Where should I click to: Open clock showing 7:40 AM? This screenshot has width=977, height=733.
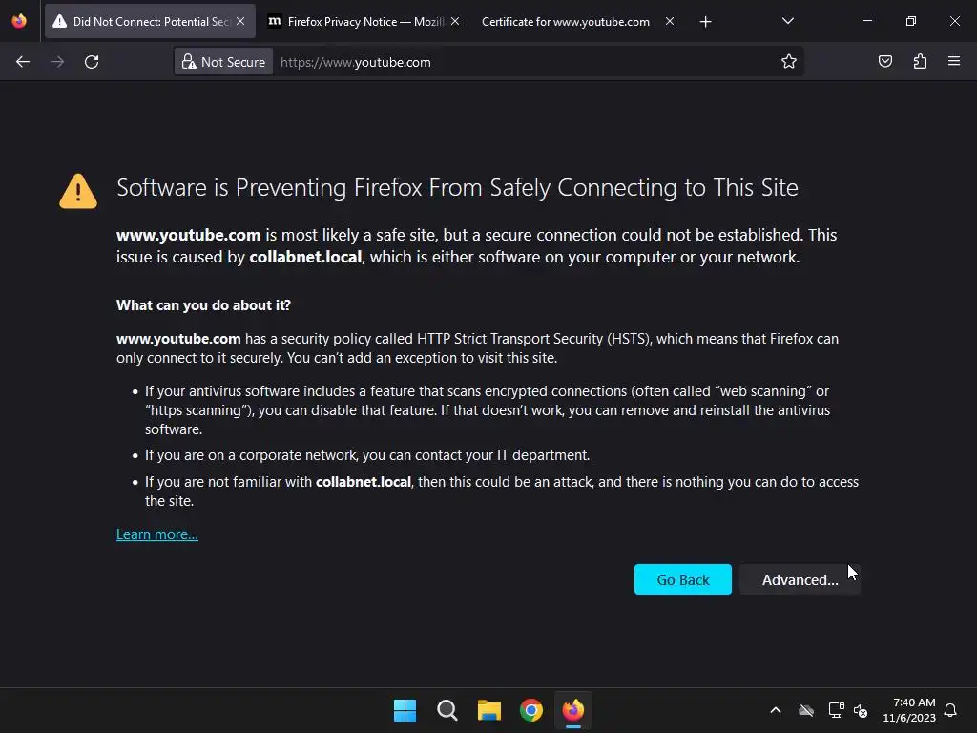909,710
